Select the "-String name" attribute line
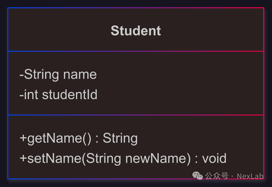The height and width of the screenshot is (187, 272). (x=58, y=74)
